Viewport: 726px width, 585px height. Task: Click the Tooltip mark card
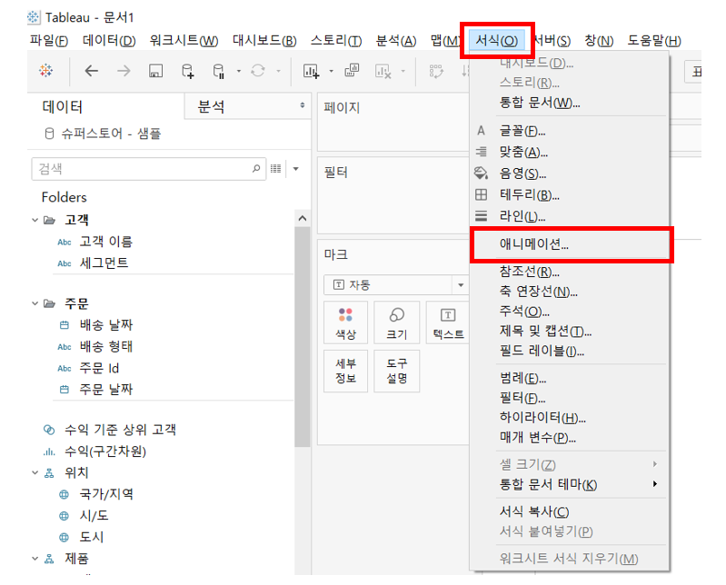(397, 372)
